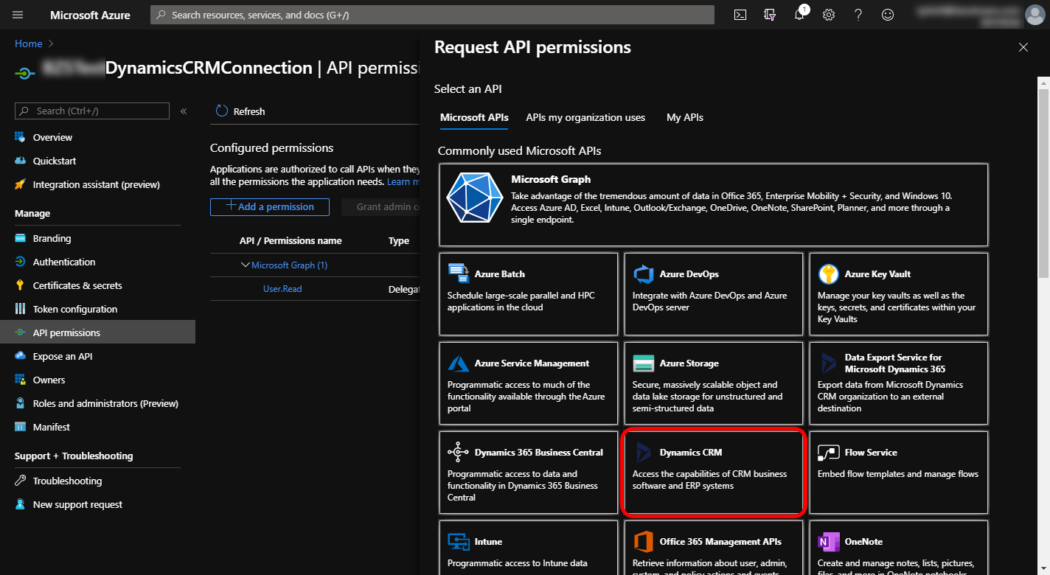Click the Roles and administrators person icon
Viewport: 1050px width, 575px height.
coord(20,403)
